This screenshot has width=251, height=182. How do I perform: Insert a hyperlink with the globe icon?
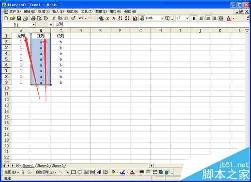(x=101, y=18)
